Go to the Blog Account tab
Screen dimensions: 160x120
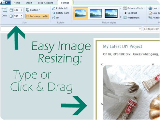point(46,3)
